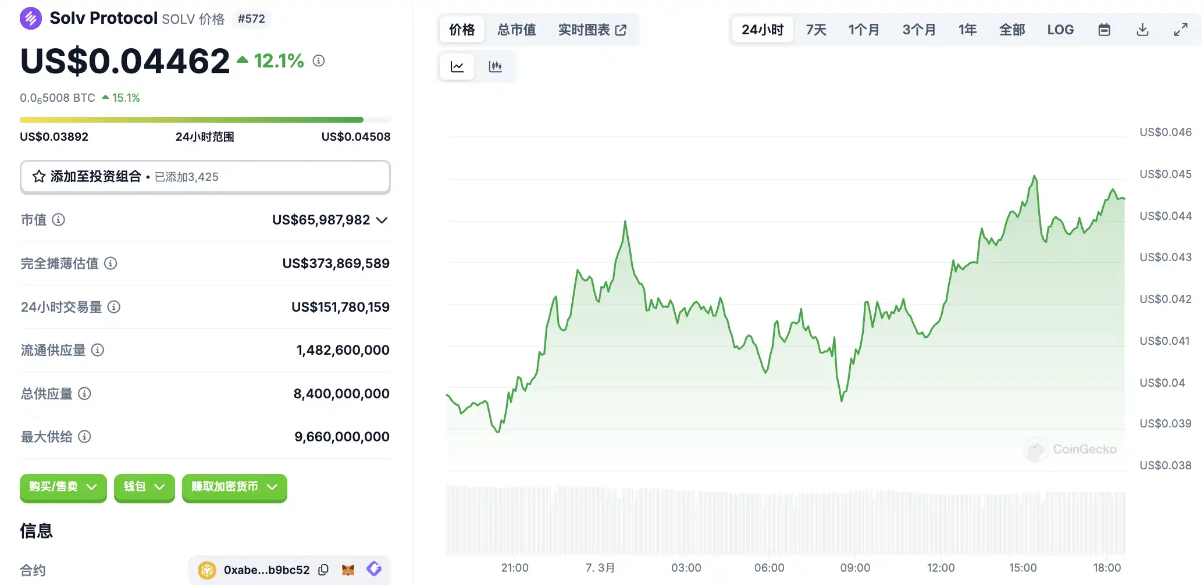Switch to the 总市值 tab
Image resolution: width=1204 pixels, height=585 pixels.
tap(516, 30)
